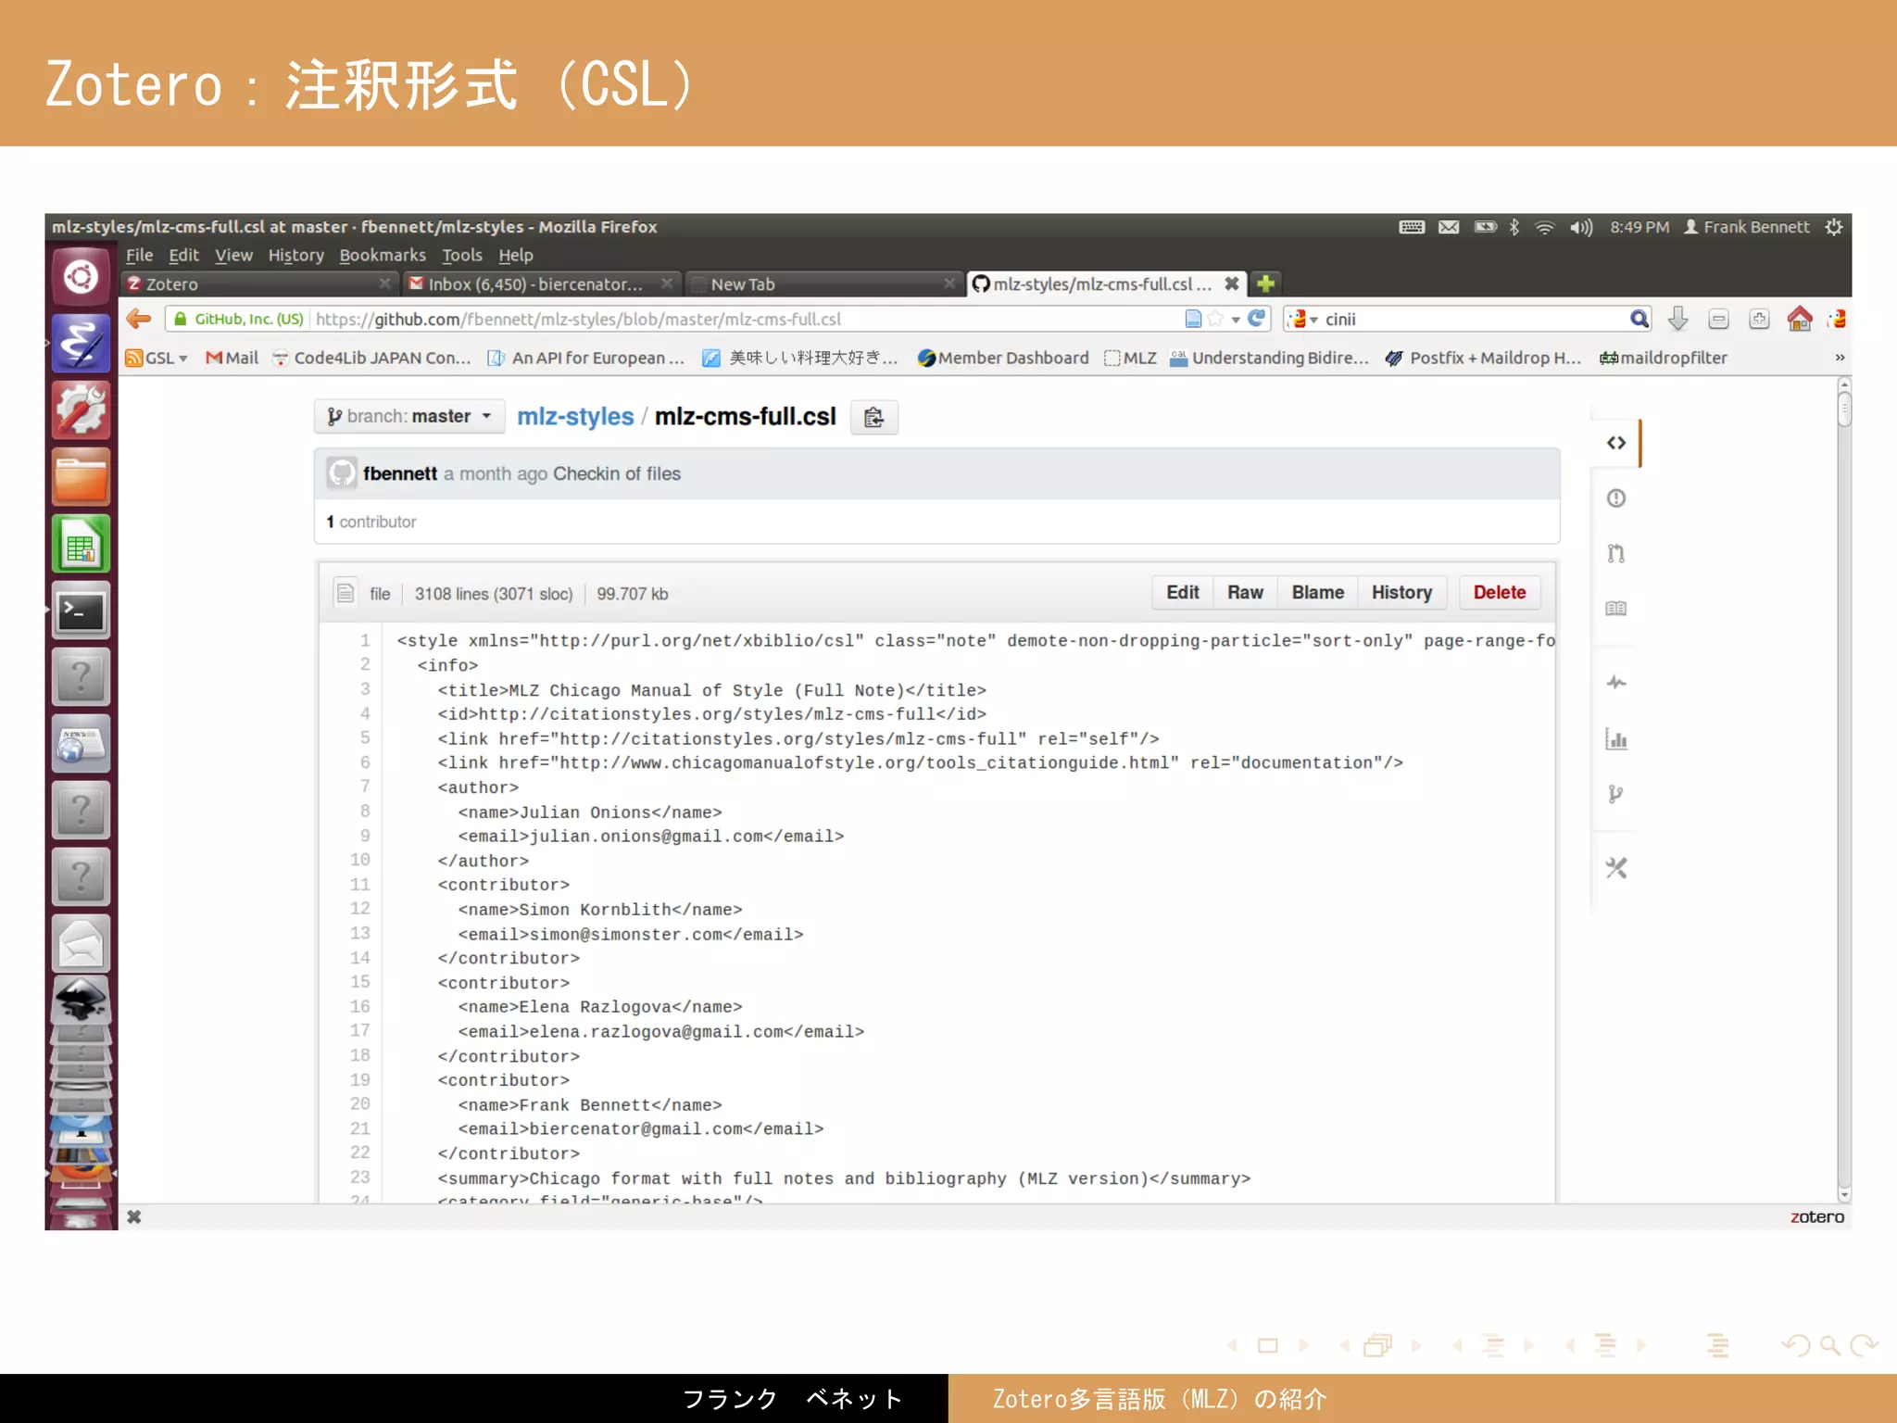
Task: Open the Blame view
Action: click(1317, 593)
